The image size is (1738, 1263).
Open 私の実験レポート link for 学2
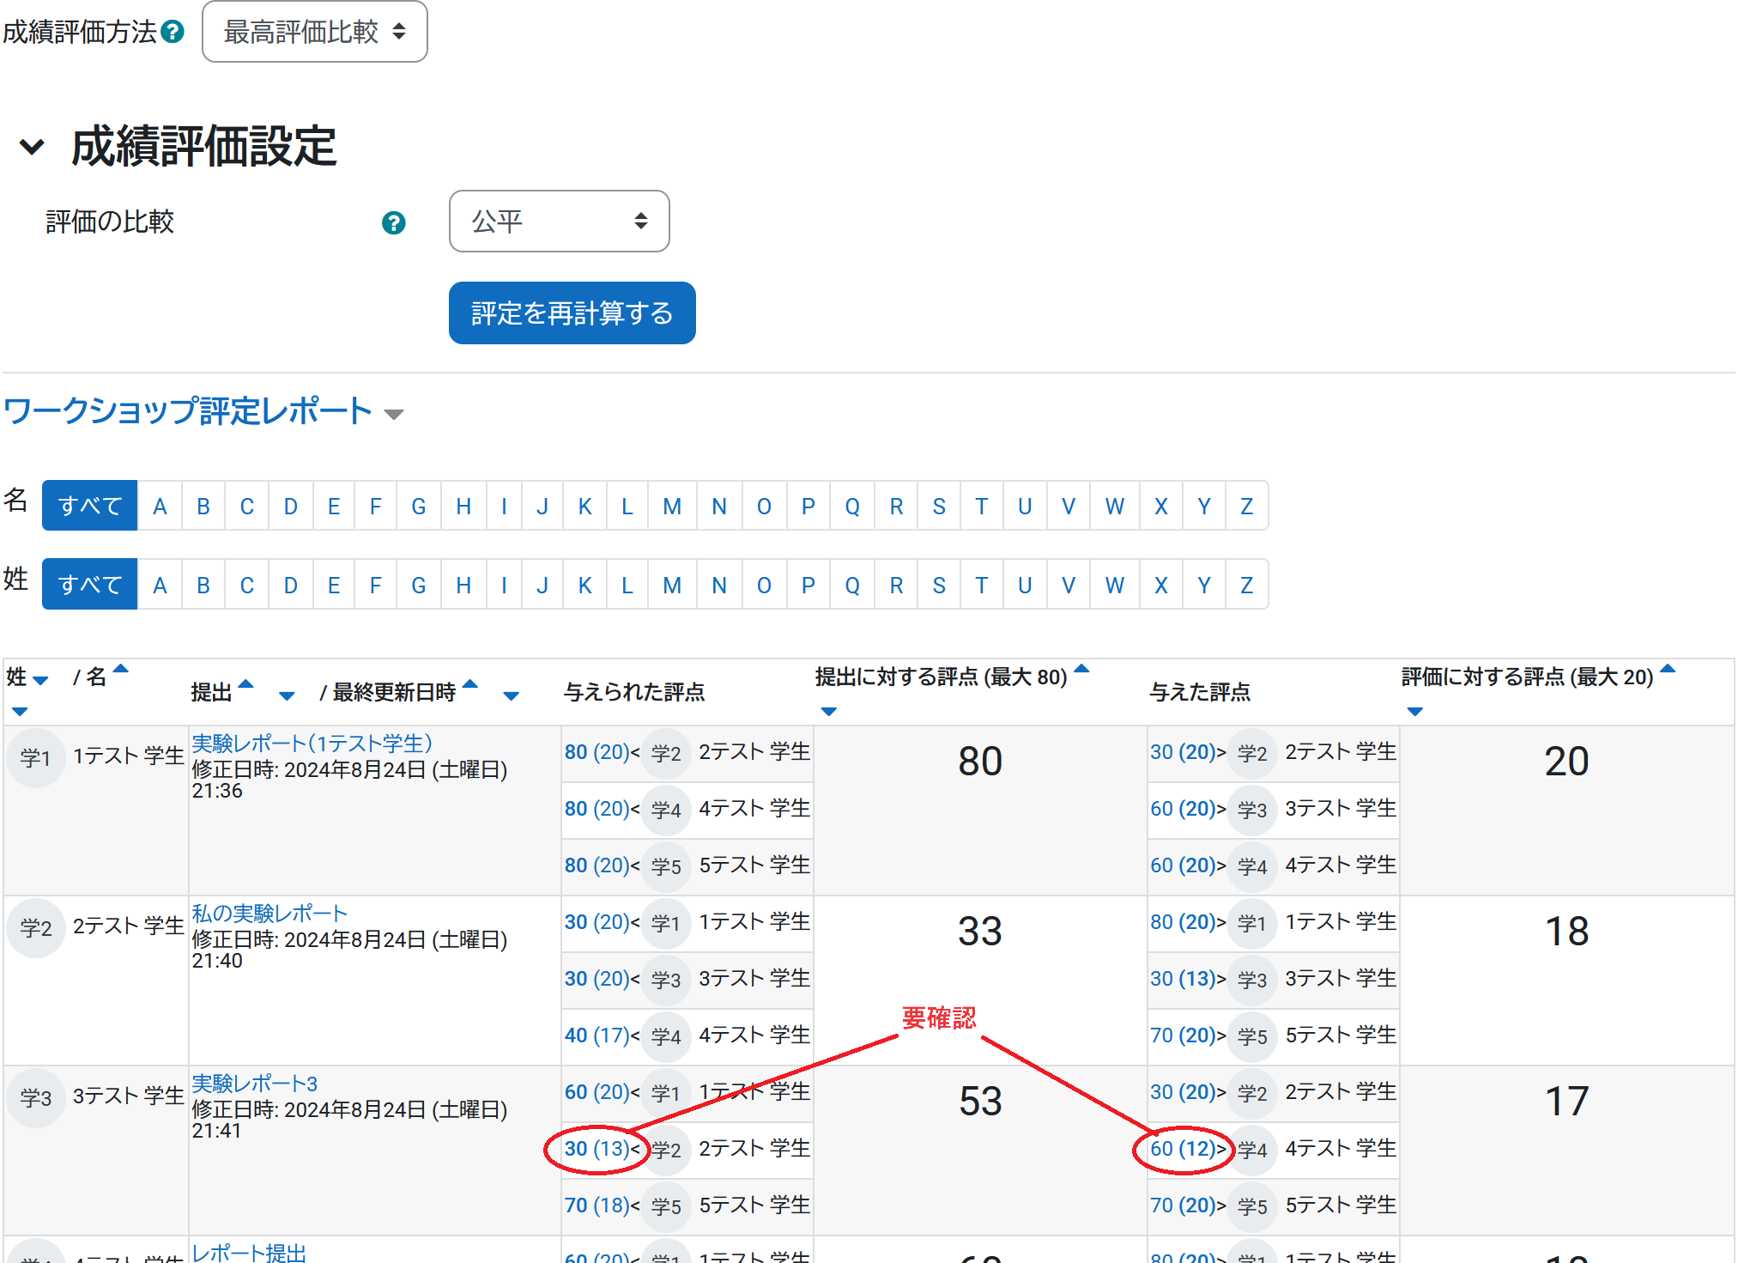pos(269,912)
